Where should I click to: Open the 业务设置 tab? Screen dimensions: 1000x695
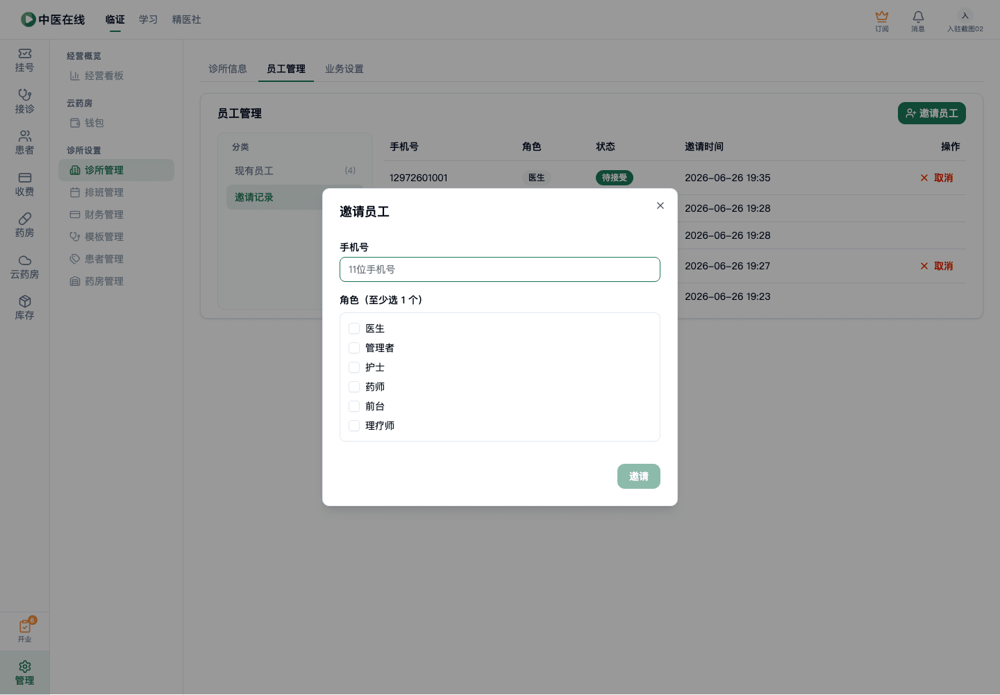coord(344,69)
